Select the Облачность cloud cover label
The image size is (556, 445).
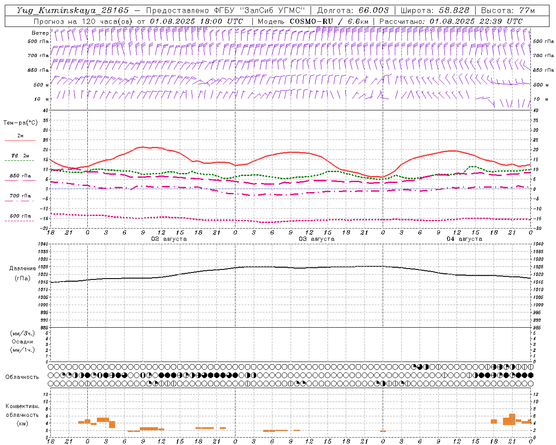pos(22,377)
